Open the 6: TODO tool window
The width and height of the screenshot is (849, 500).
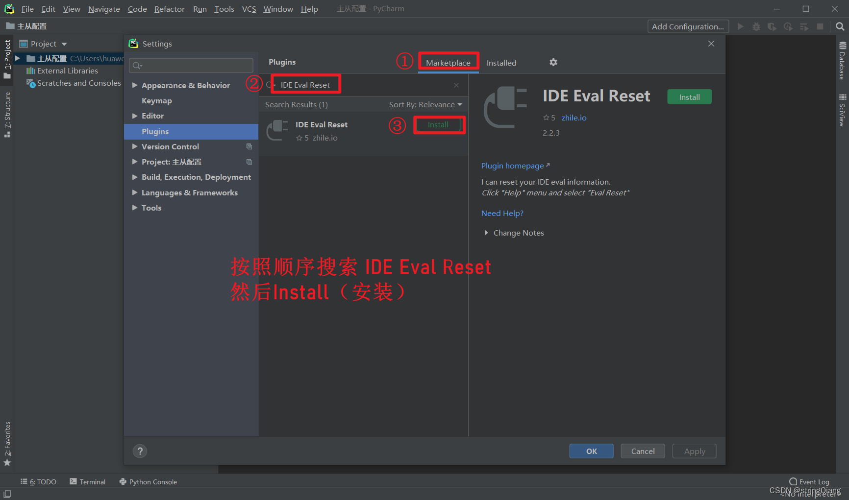coord(38,482)
